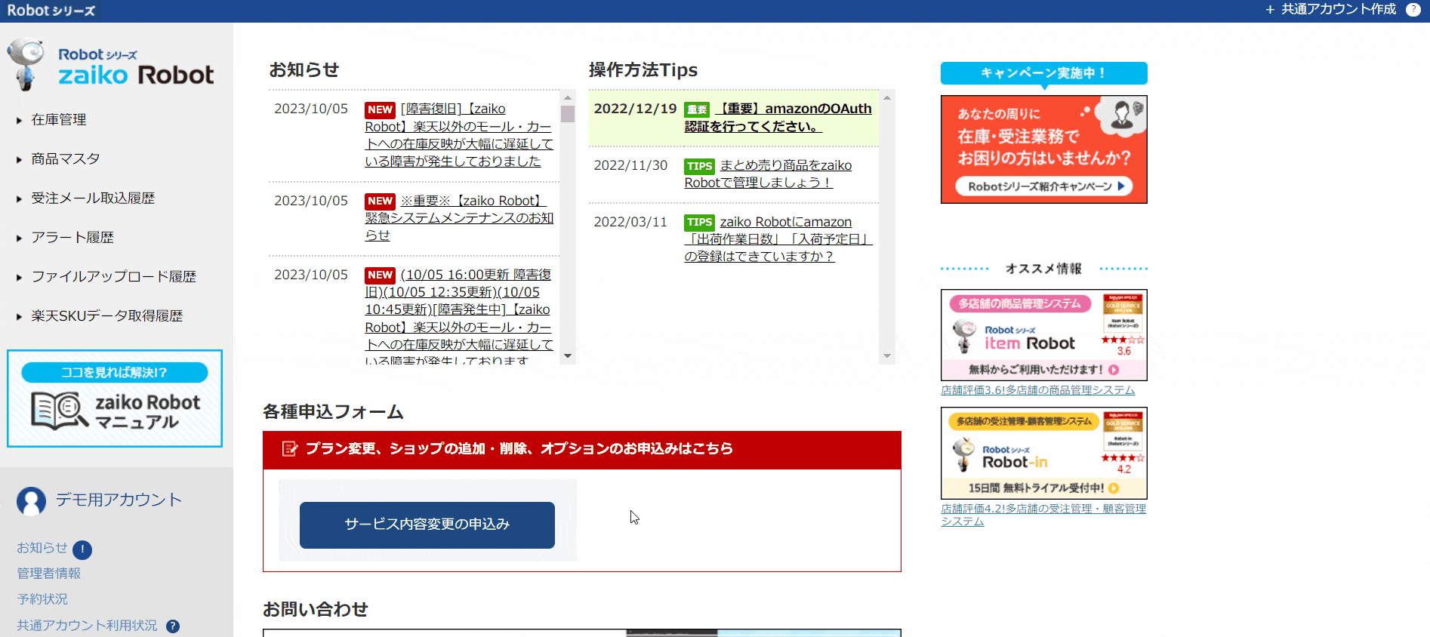This screenshot has width=1430, height=637.
Task: Click the help icon beside 共通アカウント利用状況
Action: 173,626
